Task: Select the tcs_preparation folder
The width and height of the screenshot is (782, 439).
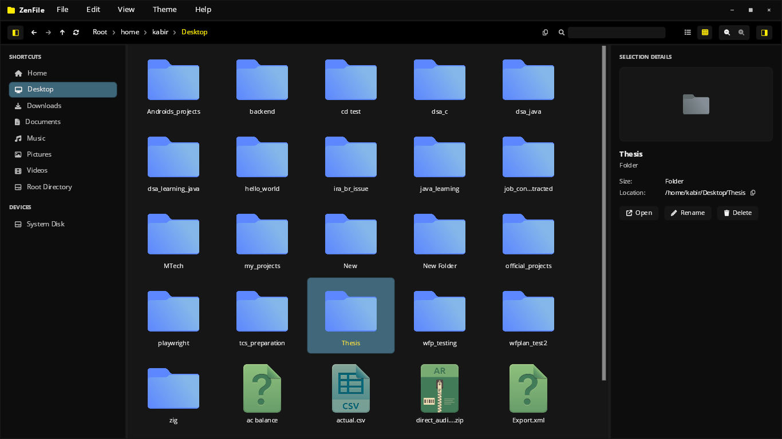Action: (262, 316)
